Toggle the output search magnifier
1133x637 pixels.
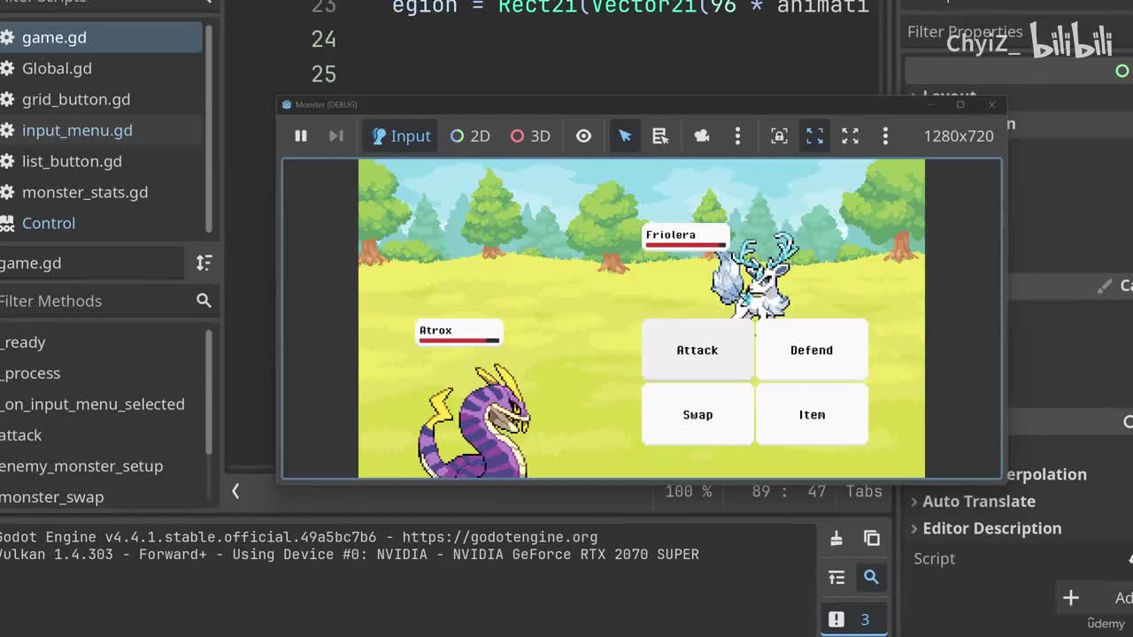[871, 578]
